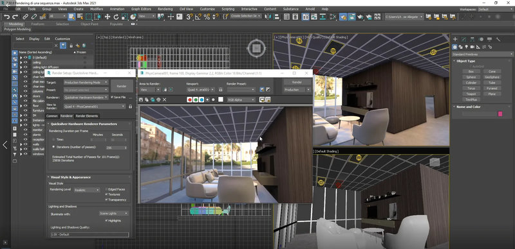Open the View to Render dropdown
The width and height of the screenshot is (515, 249).
[x=95, y=107]
